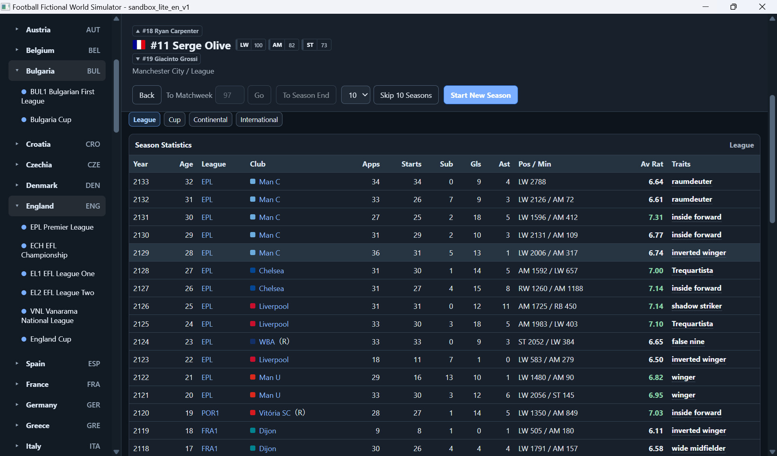This screenshot has height=456, width=777.
Task: Click the AM 82 position badge
Action: [x=284, y=45]
